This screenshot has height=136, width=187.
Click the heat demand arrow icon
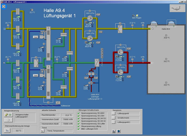click(7, 131)
